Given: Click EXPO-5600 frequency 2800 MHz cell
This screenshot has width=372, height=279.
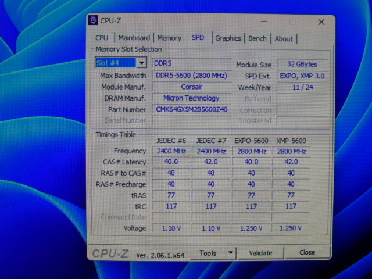Looking at the screenshot, I should (x=252, y=151).
